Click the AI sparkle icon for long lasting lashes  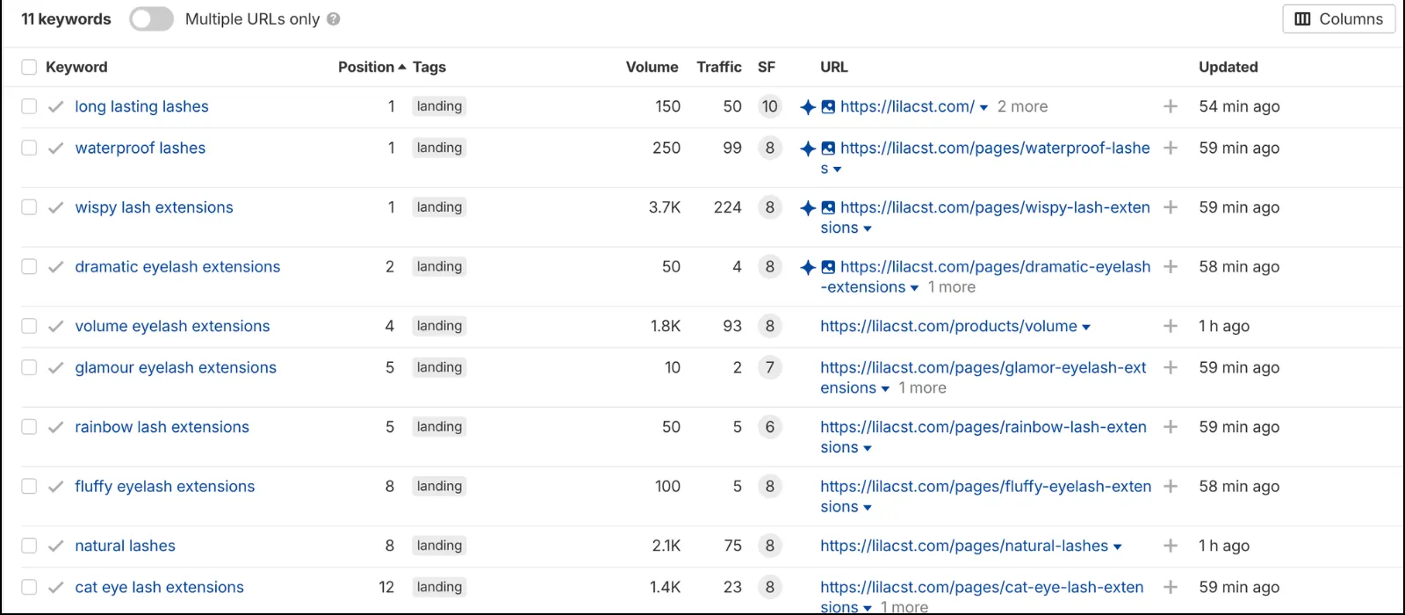[808, 107]
